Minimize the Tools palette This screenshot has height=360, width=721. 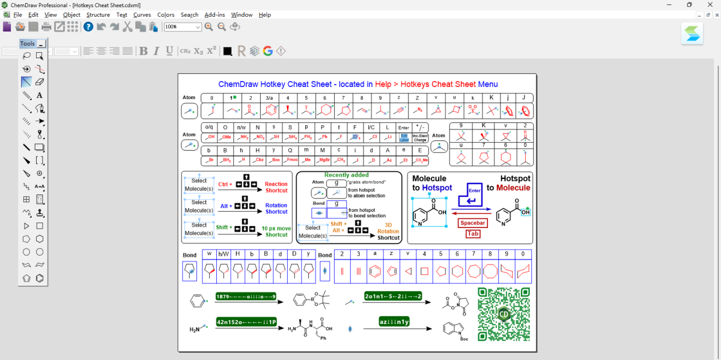(41, 44)
